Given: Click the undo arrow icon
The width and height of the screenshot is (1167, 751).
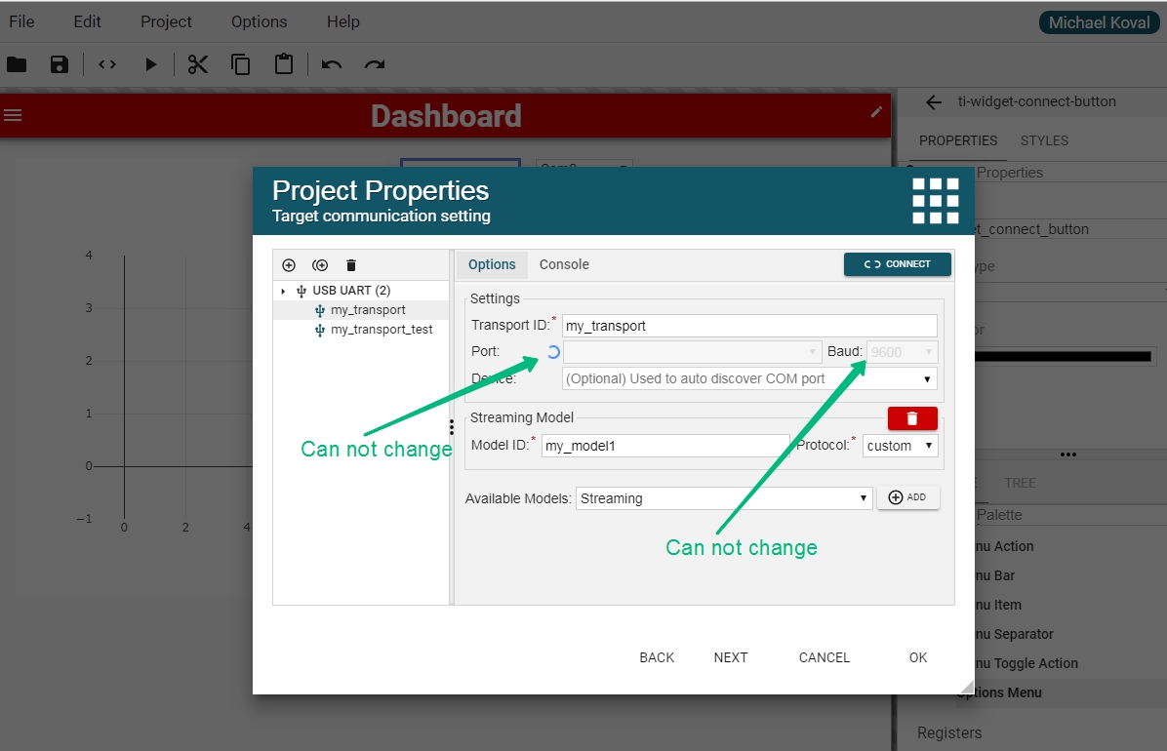Looking at the screenshot, I should [x=332, y=64].
